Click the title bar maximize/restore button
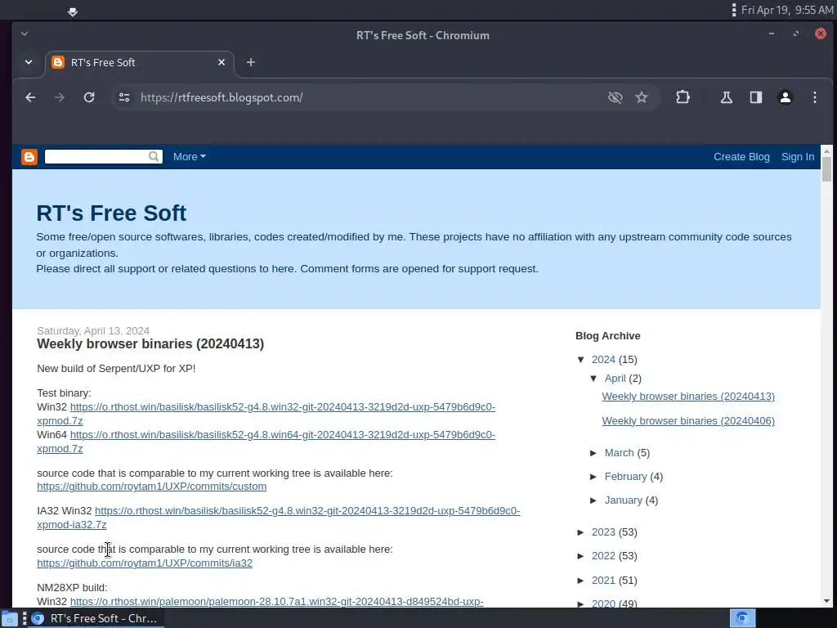 tap(796, 34)
